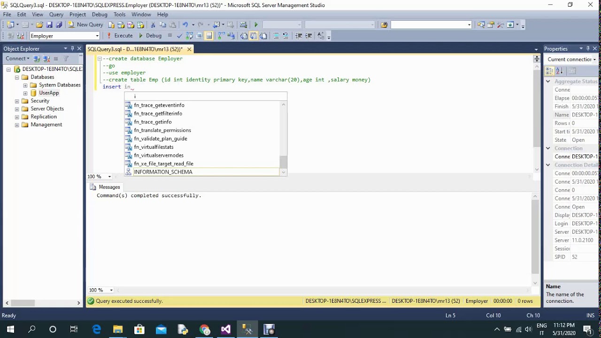Viewport: 601px width, 338px height.
Task: Collapse the Connection Details section
Action: [548, 165]
